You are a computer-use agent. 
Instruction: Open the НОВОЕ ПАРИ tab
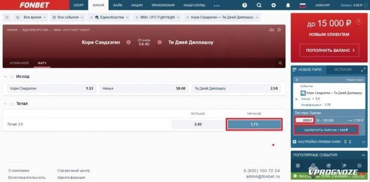coord(308,70)
